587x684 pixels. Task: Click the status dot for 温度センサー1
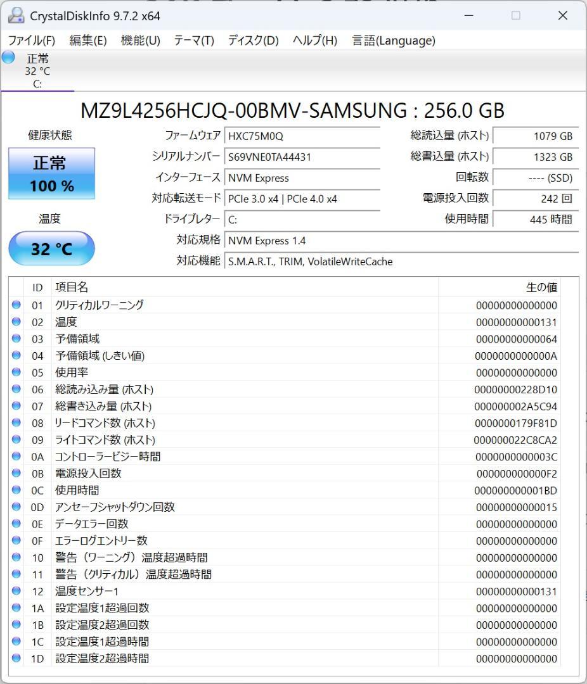coord(18,591)
